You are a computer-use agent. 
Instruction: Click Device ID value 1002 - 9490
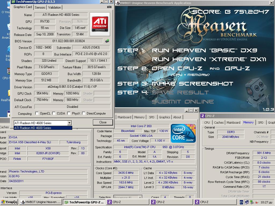click(43, 47)
